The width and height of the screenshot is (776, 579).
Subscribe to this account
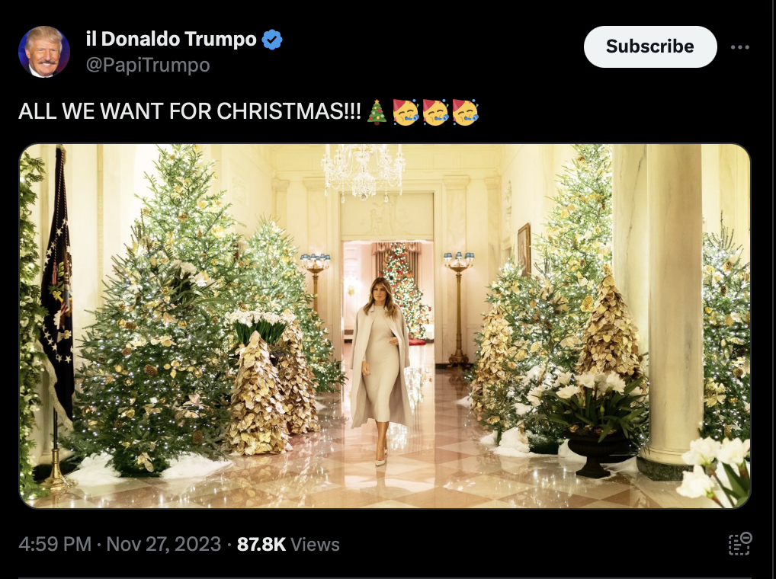[650, 46]
